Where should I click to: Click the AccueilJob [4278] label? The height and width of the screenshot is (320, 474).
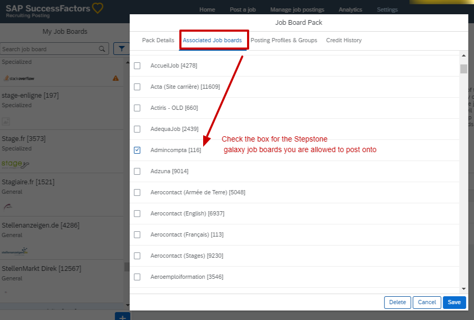tap(174, 66)
